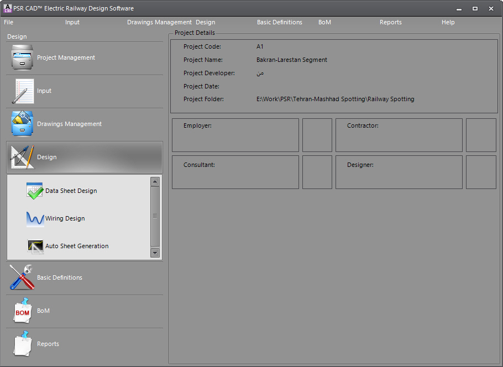Click the Project Code label

point(202,46)
